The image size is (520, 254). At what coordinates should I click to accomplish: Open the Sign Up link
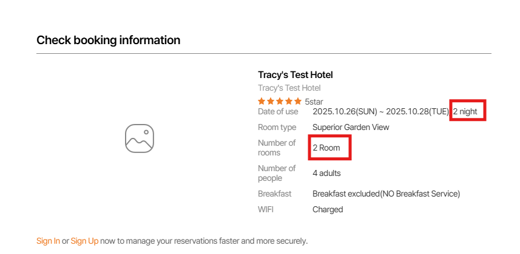coord(84,241)
